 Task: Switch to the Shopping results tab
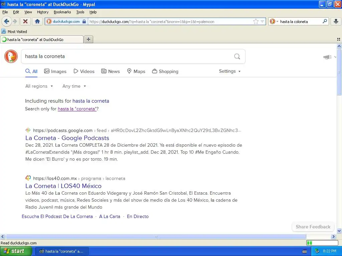[x=165, y=71]
